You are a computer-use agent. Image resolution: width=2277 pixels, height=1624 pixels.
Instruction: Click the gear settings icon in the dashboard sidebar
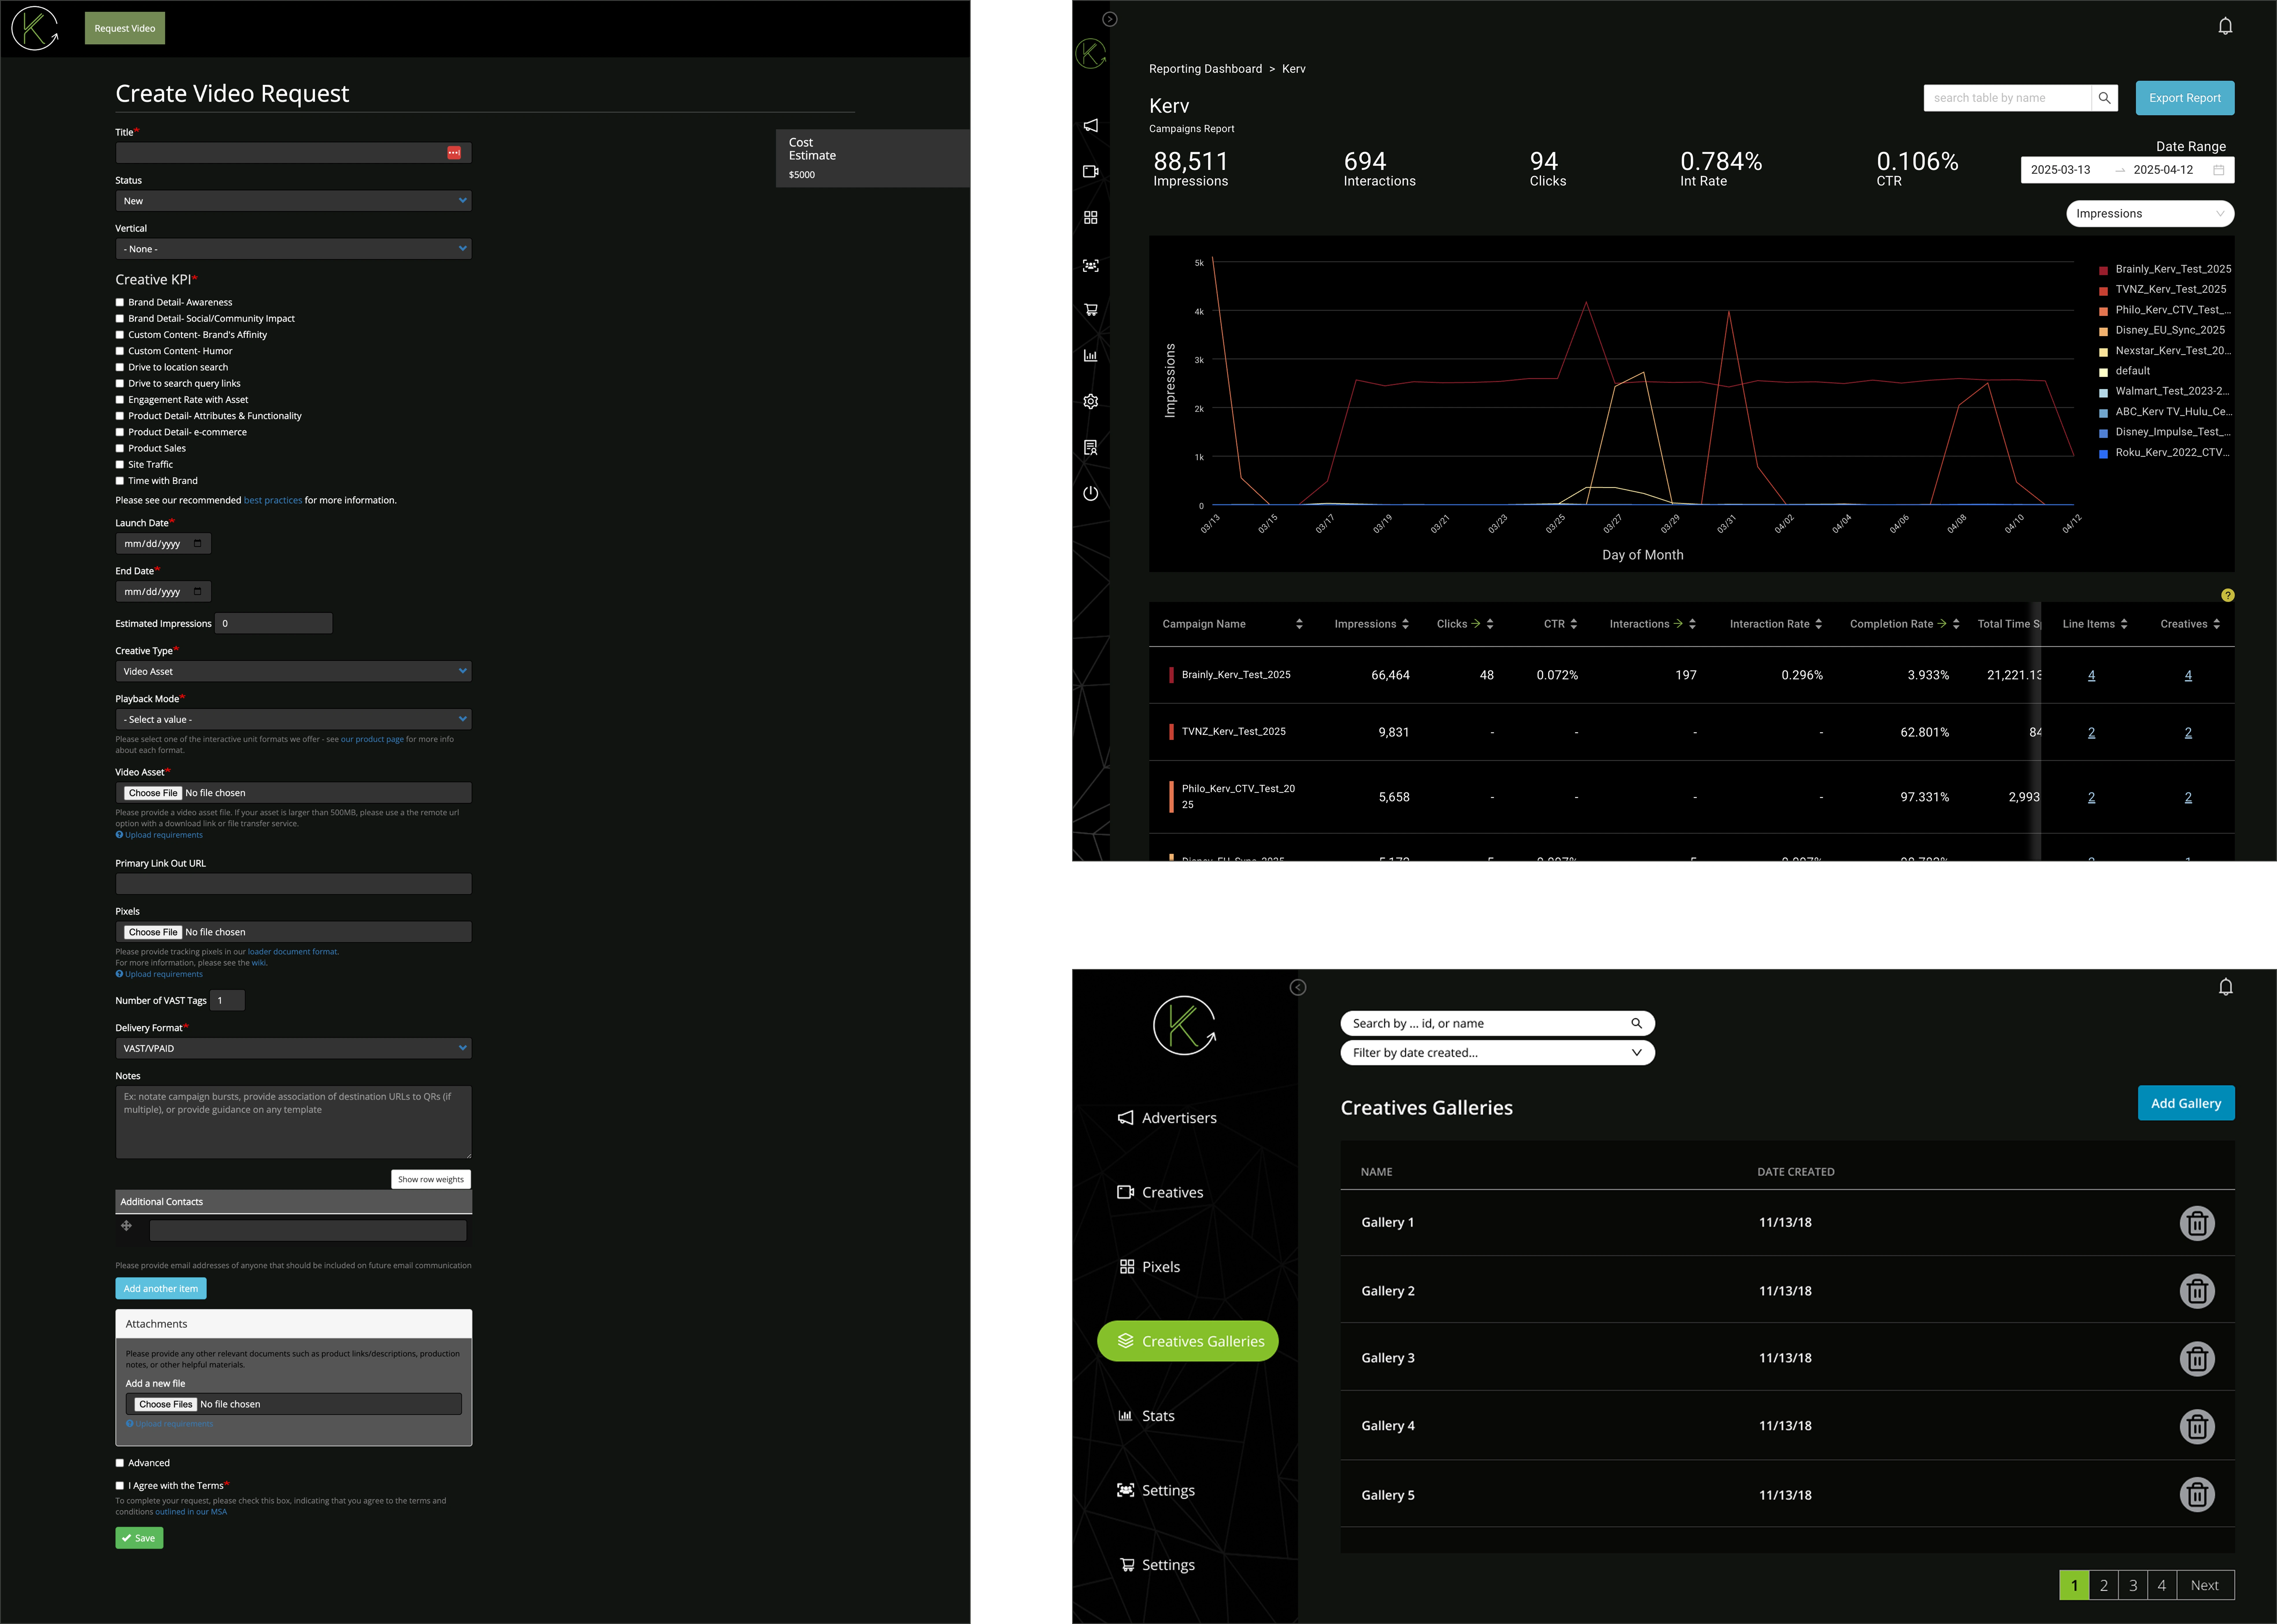(x=1091, y=401)
